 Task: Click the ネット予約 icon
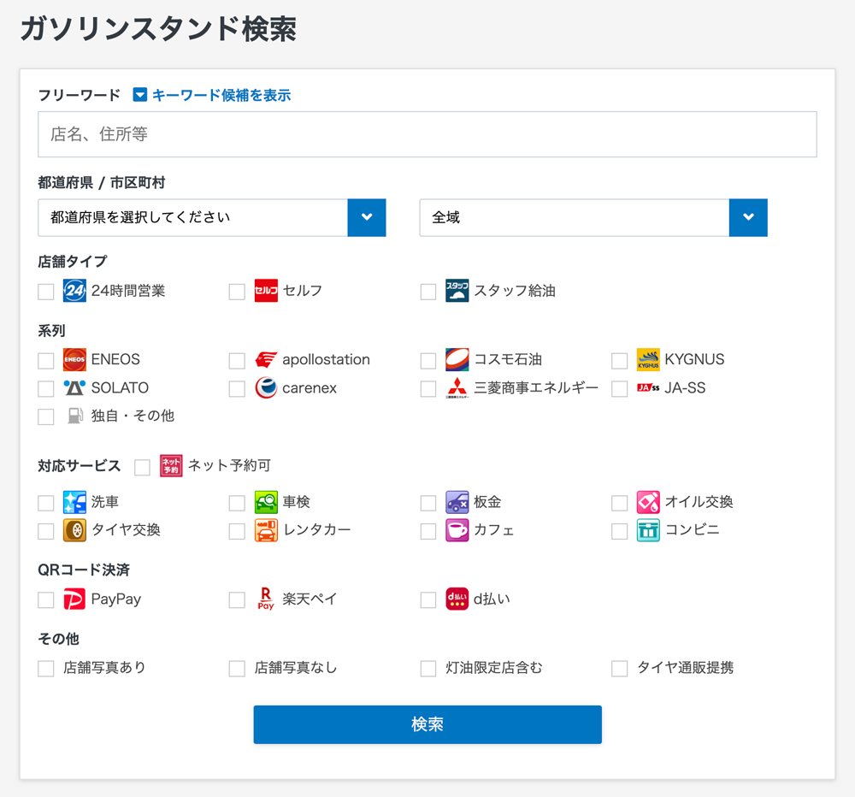[171, 466]
